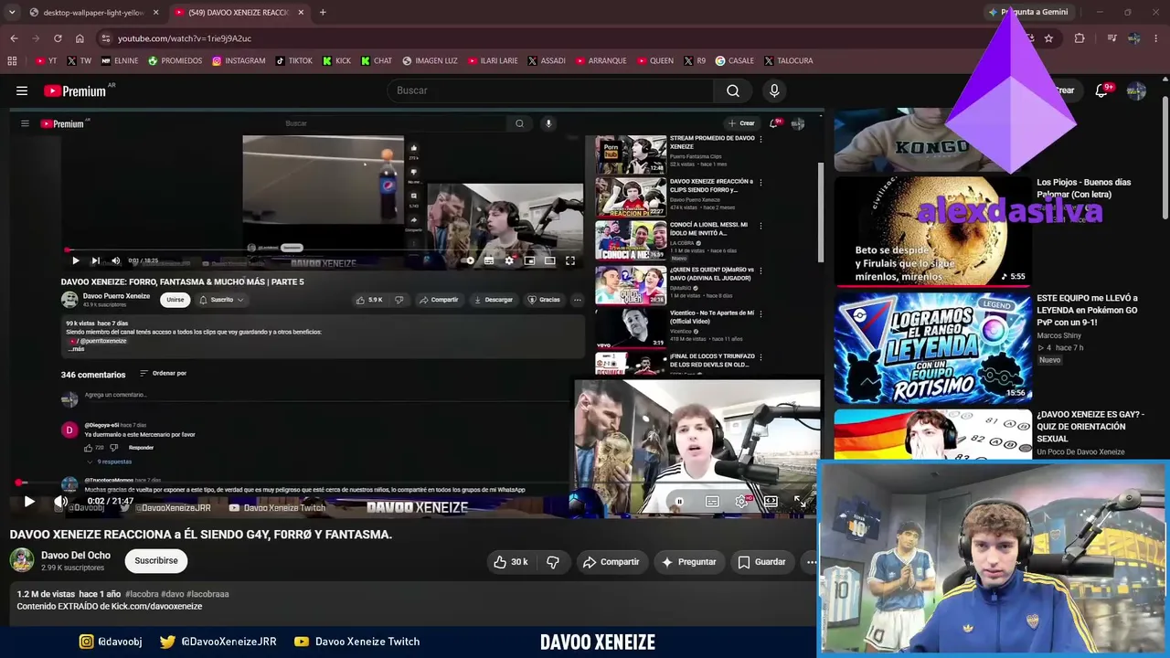1170x658 pixels.
Task: Toggle fullscreen in the video player
Action: (x=800, y=502)
